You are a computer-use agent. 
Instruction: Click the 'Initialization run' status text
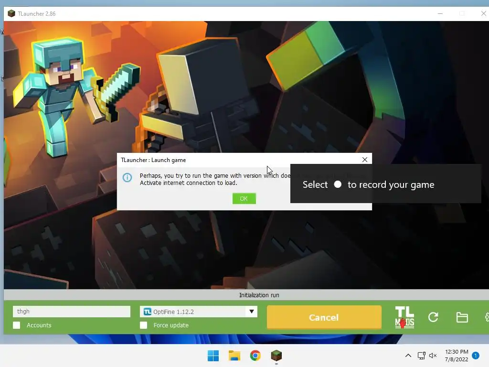pos(259,295)
